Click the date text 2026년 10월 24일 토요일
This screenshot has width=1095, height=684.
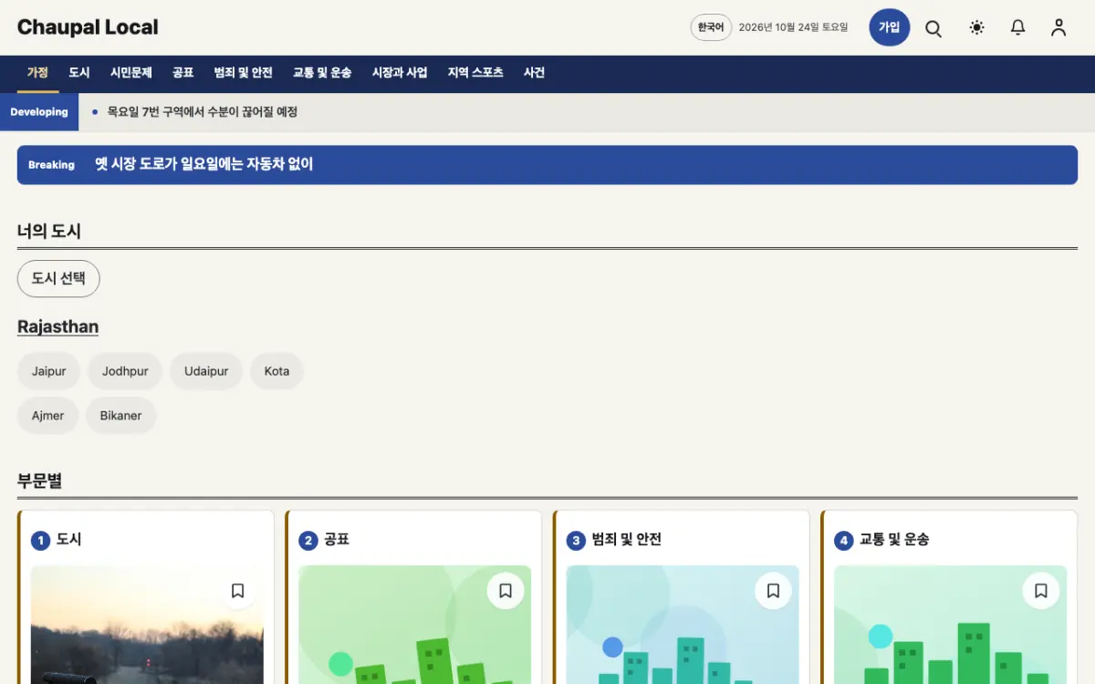coord(793,27)
